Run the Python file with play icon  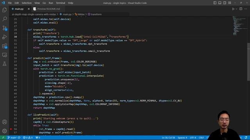click(233, 9)
